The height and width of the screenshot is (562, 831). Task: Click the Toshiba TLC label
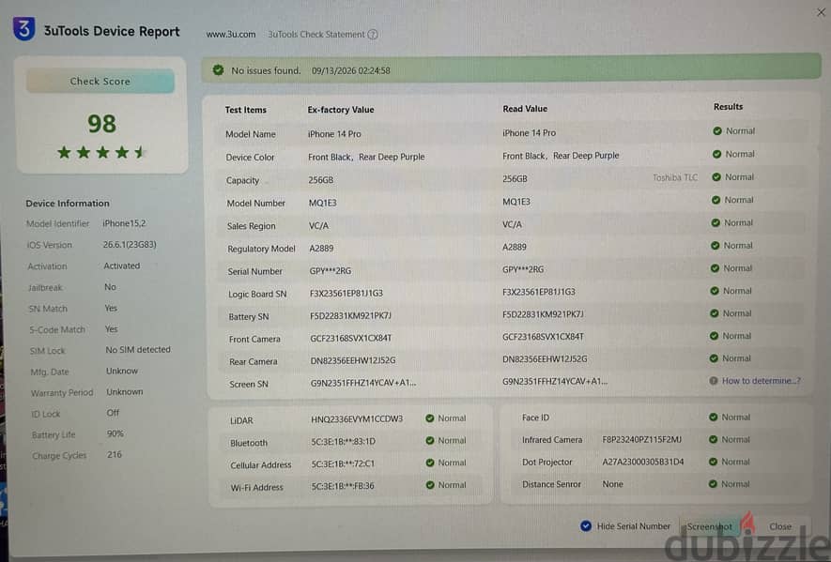coord(674,177)
